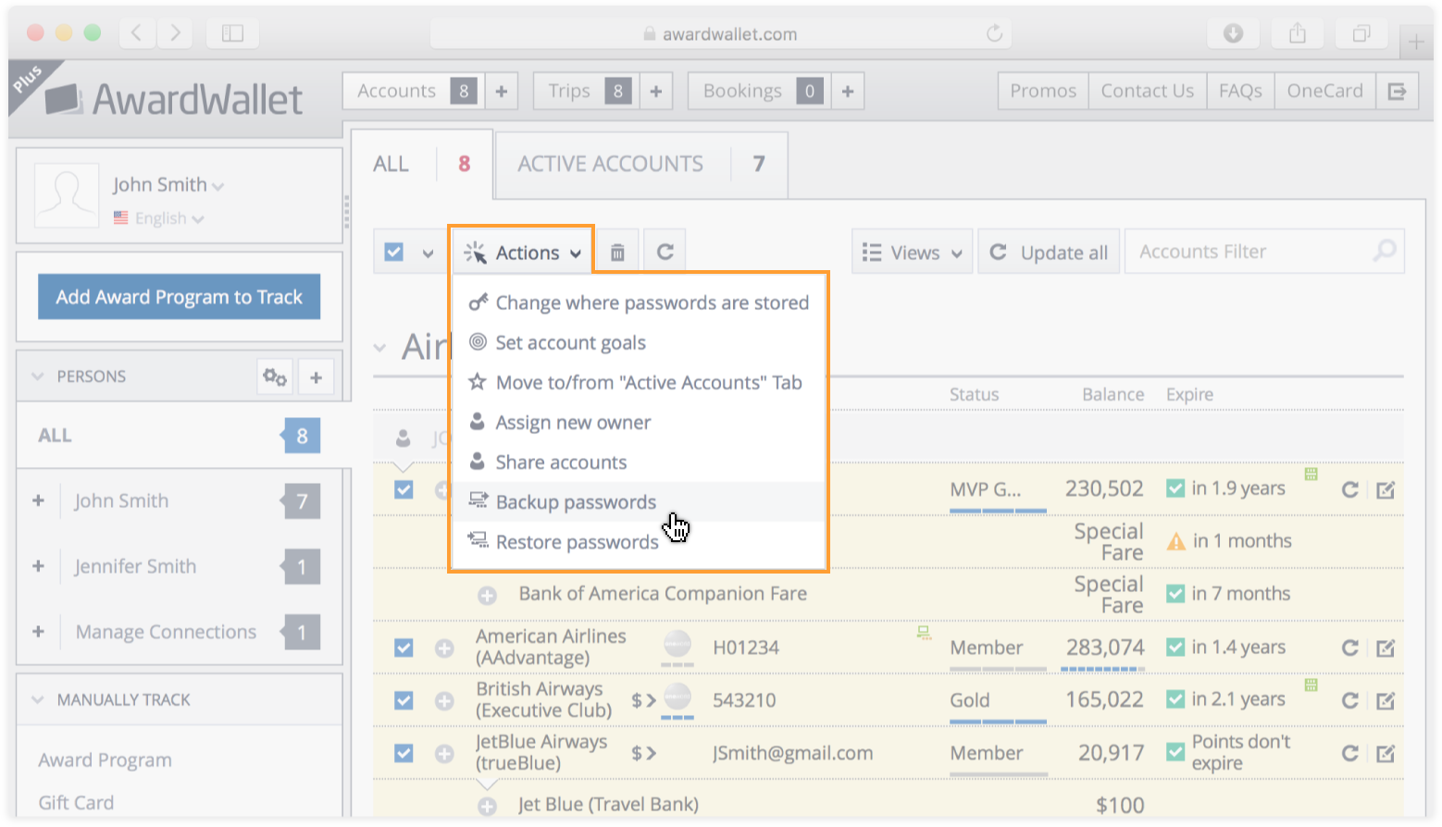This screenshot has width=1442, height=827.
Task: Delete selected accounts with trash icon
Action: (x=617, y=252)
